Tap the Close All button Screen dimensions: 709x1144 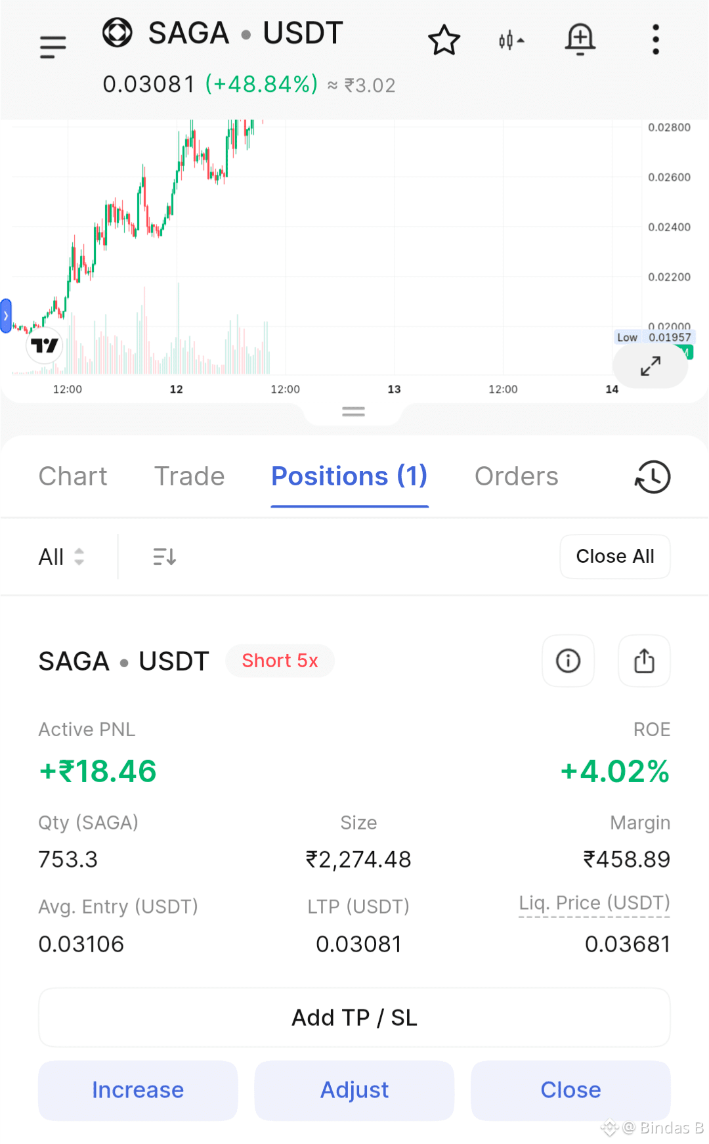point(615,556)
